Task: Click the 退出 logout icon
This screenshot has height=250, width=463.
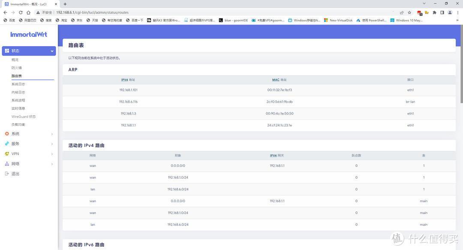Action: (7, 174)
